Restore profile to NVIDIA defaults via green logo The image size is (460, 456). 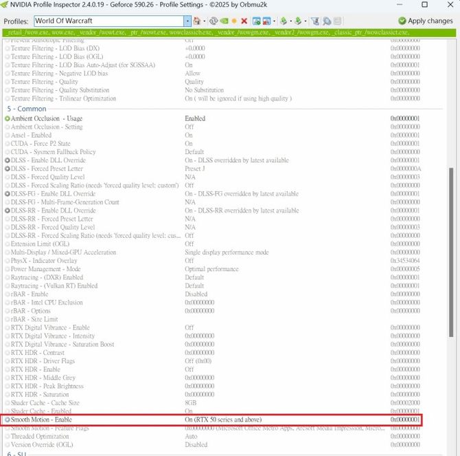click(x=224, y=21)
